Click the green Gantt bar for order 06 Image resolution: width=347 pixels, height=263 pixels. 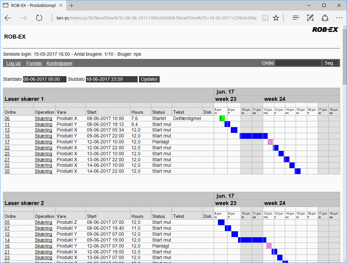point(222,118)
